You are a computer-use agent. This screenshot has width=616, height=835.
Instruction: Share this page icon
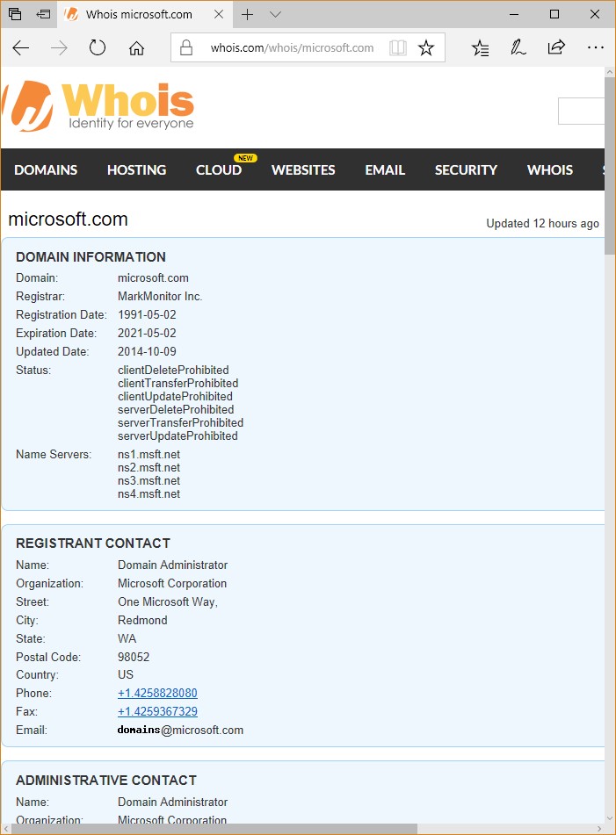pyautogui.click(x=556, y=48)
